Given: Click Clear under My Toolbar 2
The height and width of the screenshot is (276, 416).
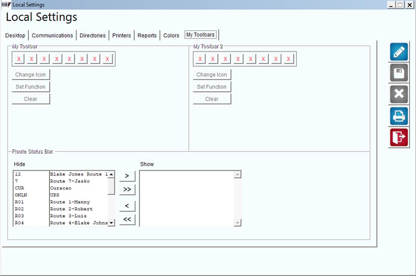Looking at the screenshot, I should 212,99.
